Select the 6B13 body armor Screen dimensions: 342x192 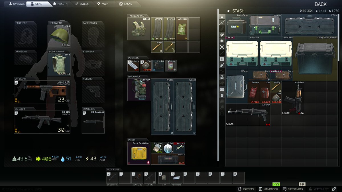click(x=59, y=65)
